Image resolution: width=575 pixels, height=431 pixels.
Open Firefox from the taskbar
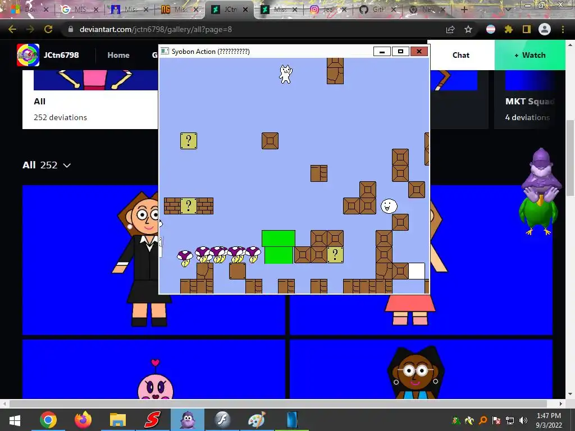pyautogui.click(x=83, y=420)
